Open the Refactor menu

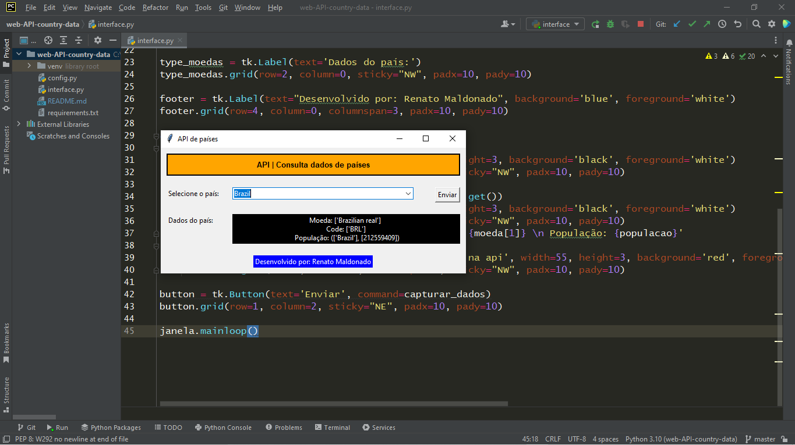click(156, 8)
